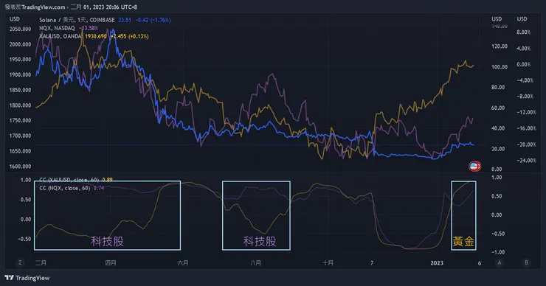Click the 二月 date label on time axis

point(41,262)
